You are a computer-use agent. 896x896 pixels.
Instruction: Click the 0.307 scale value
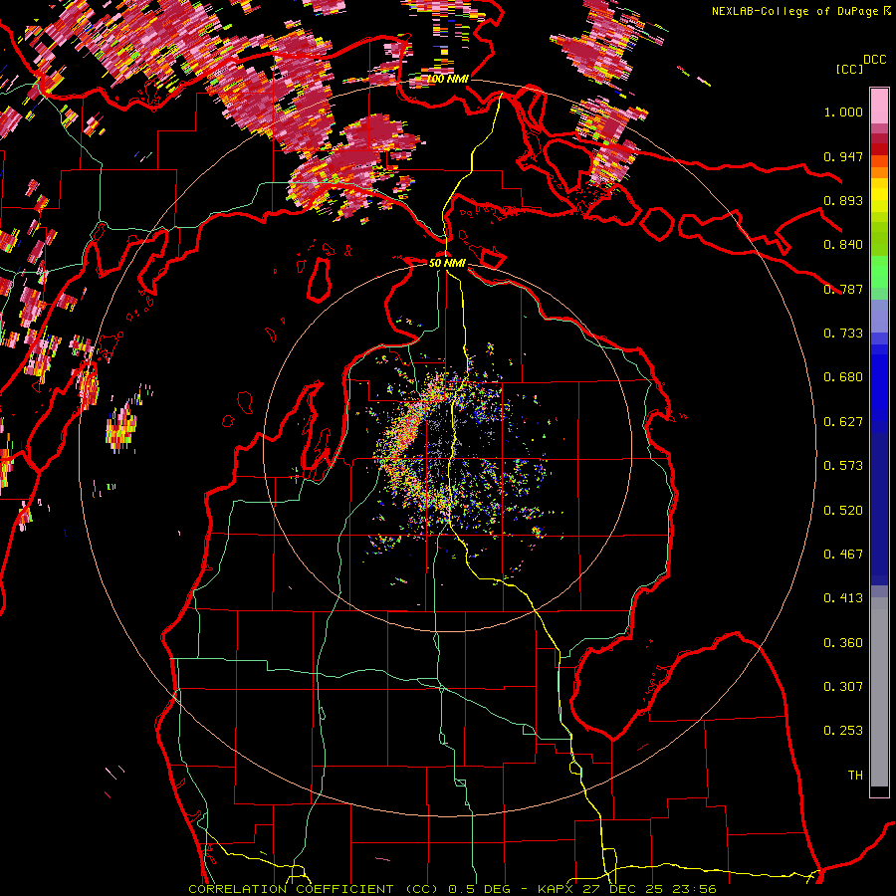pos(843,687)
